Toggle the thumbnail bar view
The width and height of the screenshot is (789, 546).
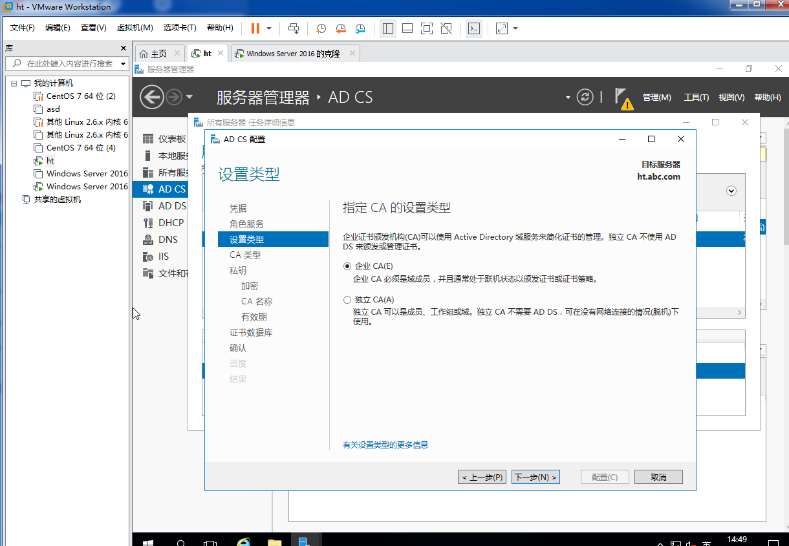click(407, 28)
